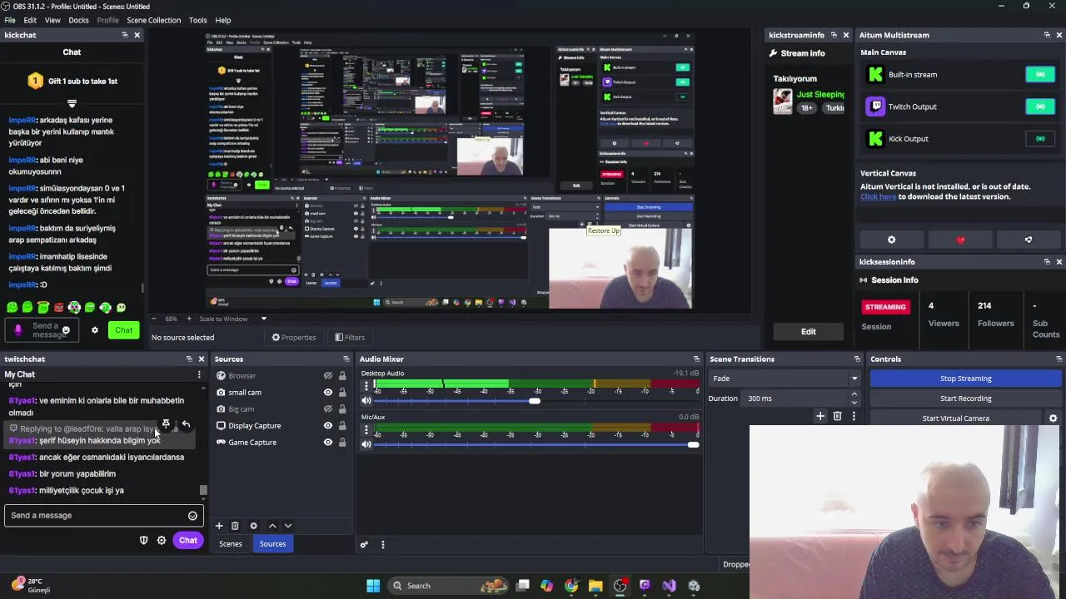Screen dimensions: 1066x599
Task: Show the Big cam source
Action: tap(327, 409)
